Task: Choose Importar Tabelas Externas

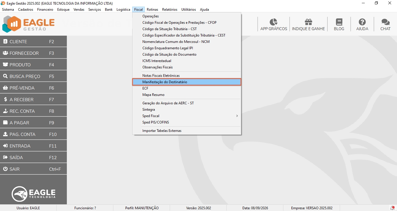Action: [187, 131]
